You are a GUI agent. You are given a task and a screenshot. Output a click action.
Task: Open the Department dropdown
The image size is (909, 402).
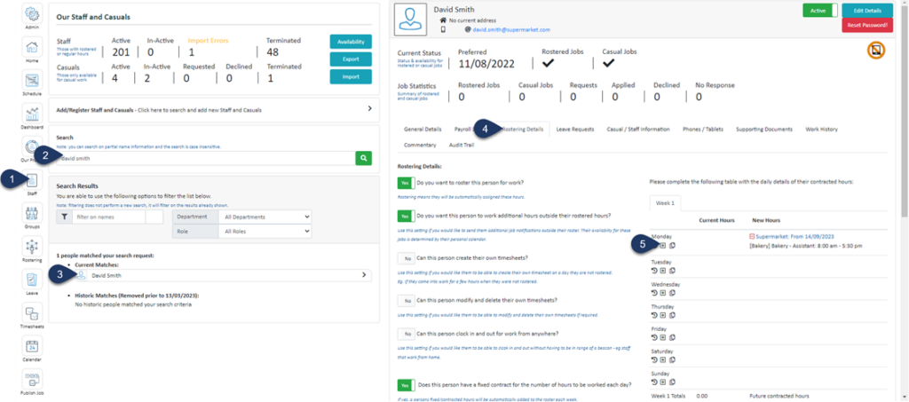click(265, 217)
